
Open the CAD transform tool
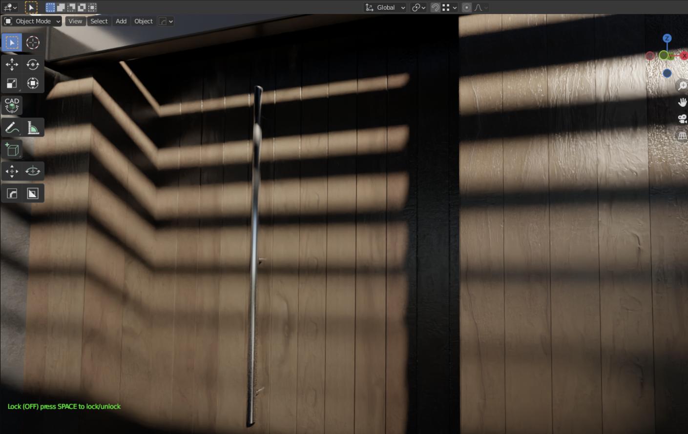click(12, 105)
